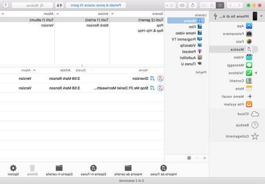
Task: Open the Foto photos icon
Action: [x=249, y=41]
